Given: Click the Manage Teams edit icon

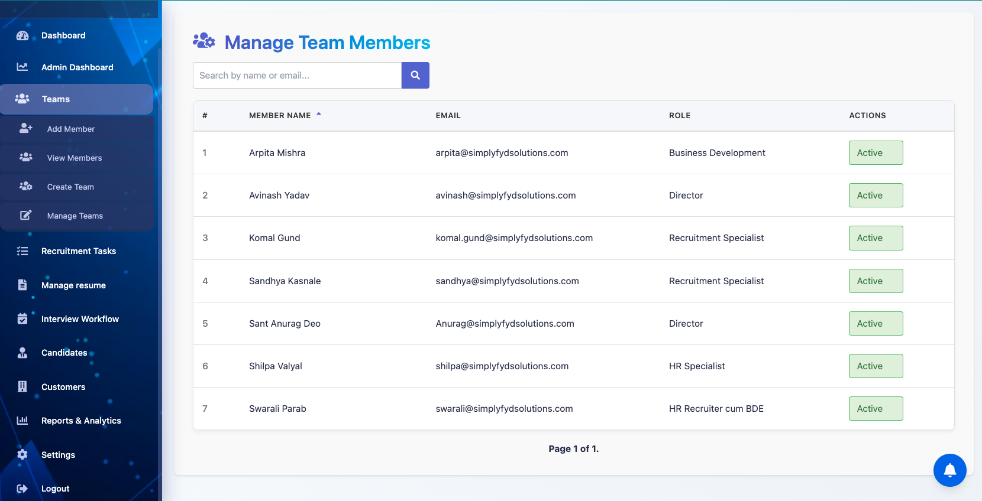Looking at the screenshot, I should tap(25, 216).
